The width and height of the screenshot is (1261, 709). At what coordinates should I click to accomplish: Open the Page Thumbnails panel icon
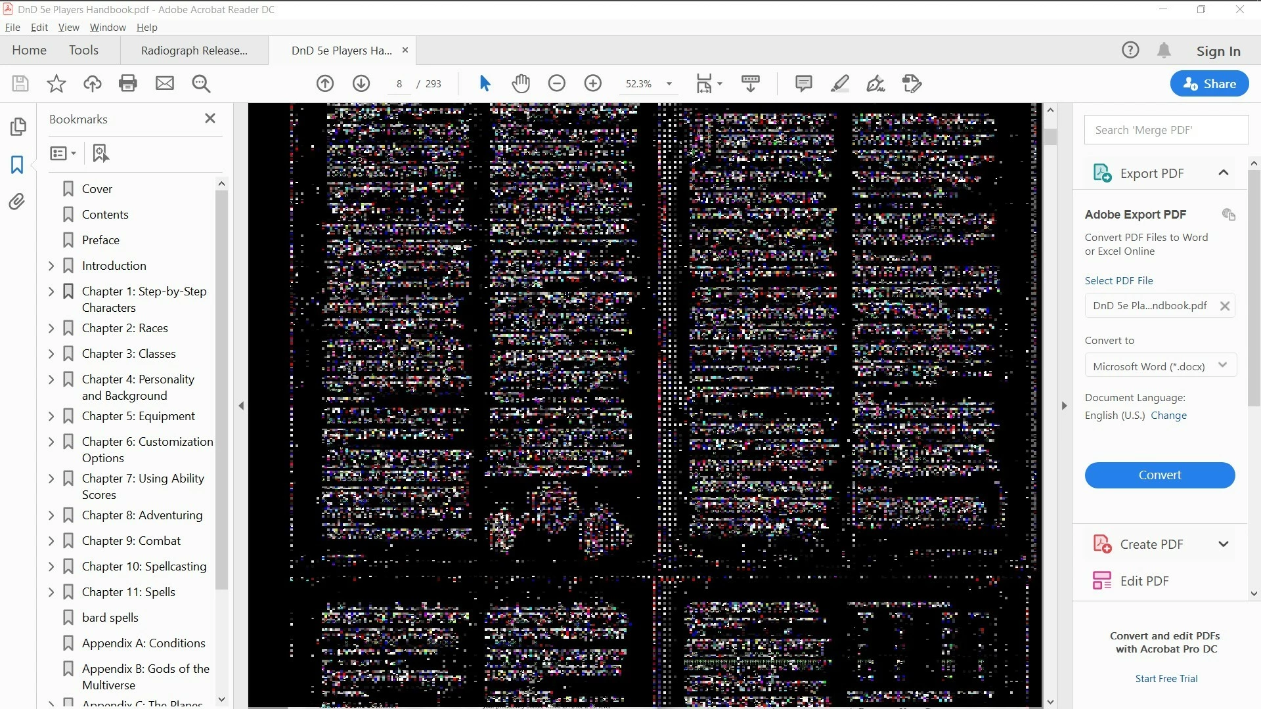[18, 126]
